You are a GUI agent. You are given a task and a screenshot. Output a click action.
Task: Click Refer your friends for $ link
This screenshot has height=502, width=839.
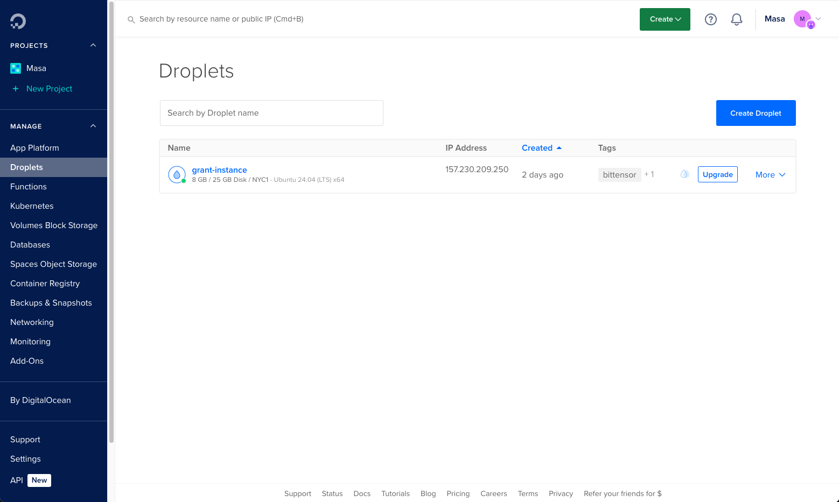(x=623, y=494)
